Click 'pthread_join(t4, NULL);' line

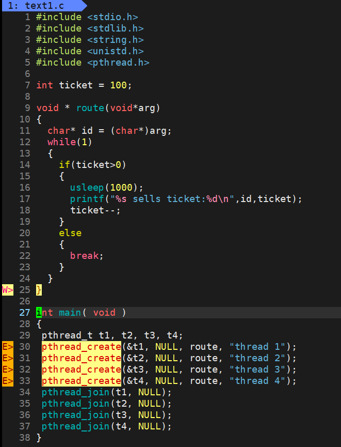[107, 426]
